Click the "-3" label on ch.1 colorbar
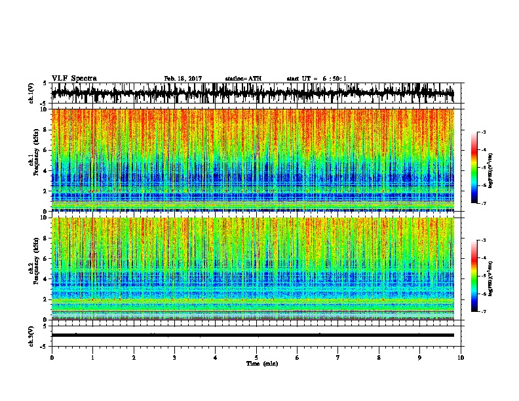The image size is (519, 401). [x=484, y=132]
